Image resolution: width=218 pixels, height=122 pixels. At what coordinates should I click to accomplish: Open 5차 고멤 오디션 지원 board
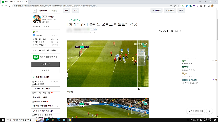(43, 93)
